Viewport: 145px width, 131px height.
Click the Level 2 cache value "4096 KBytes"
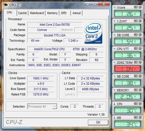[x=90, y=89]
